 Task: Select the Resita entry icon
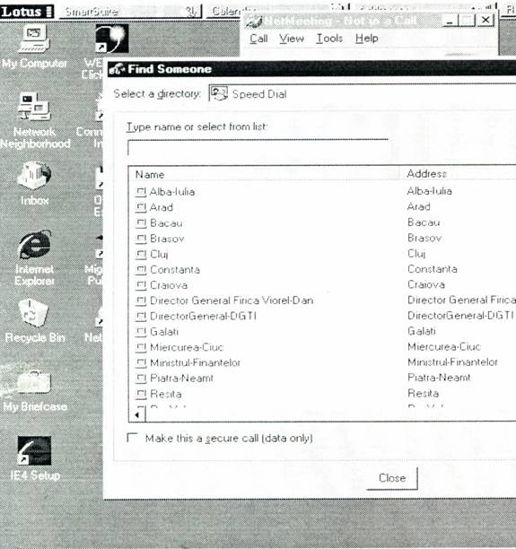coord(141,394)
